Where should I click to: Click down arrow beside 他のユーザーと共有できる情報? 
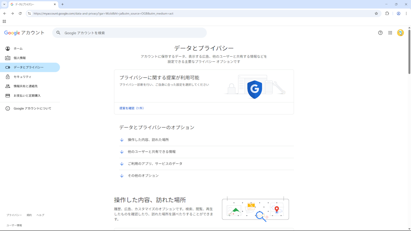(122, 152)
